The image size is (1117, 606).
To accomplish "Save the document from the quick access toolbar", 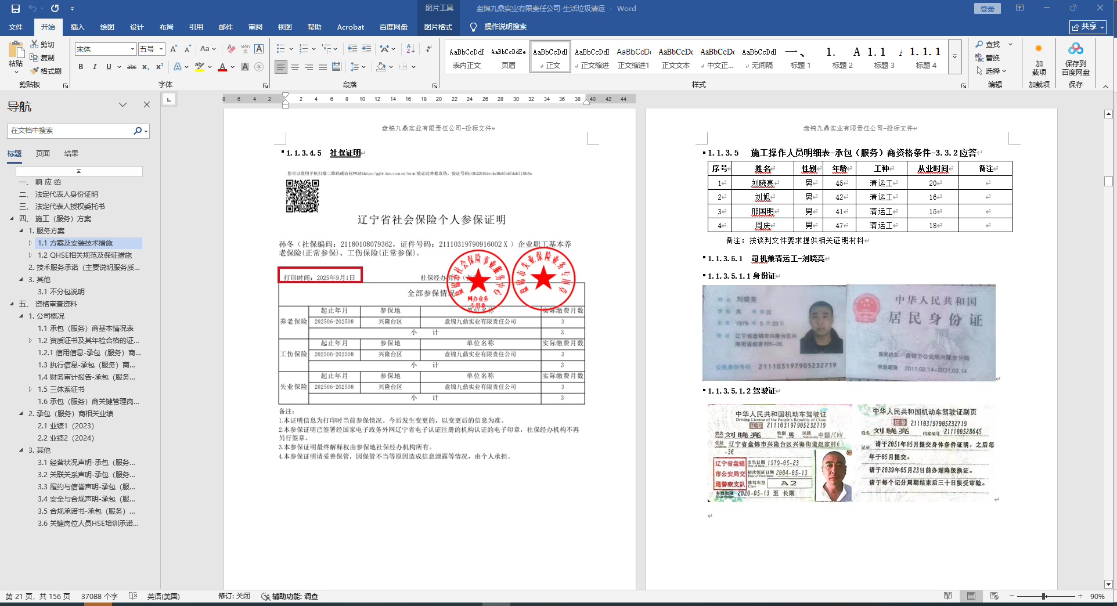I will click(16, 9).
